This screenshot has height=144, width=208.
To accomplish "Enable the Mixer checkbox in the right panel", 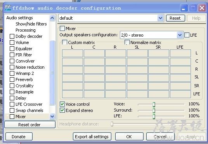I will coord(62,29).
